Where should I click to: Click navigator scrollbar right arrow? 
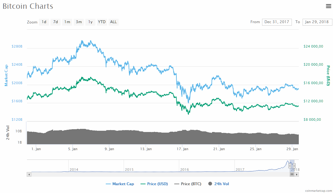[297, 174]
